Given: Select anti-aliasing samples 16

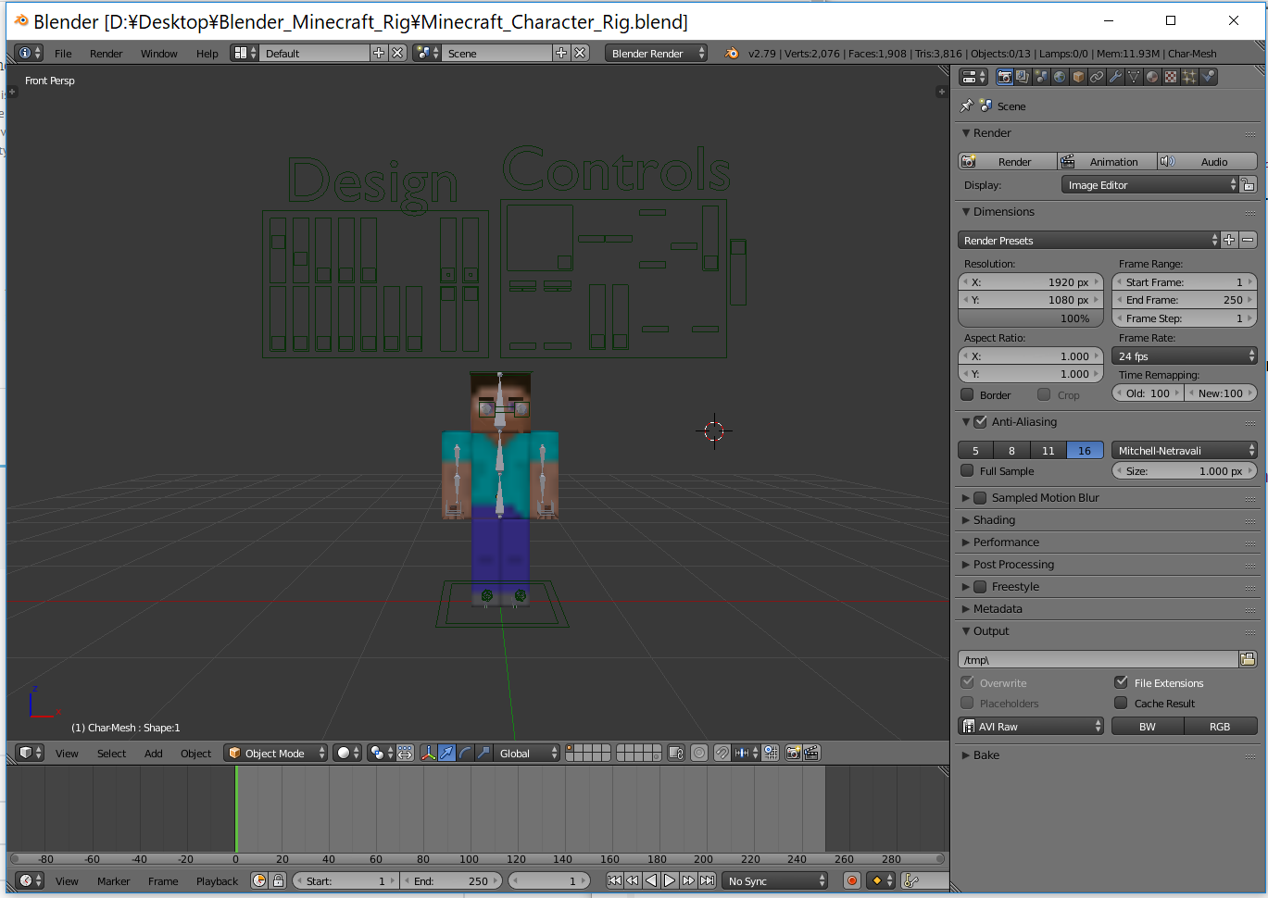Looking at the screenshot, I should tap(1085, 450).
